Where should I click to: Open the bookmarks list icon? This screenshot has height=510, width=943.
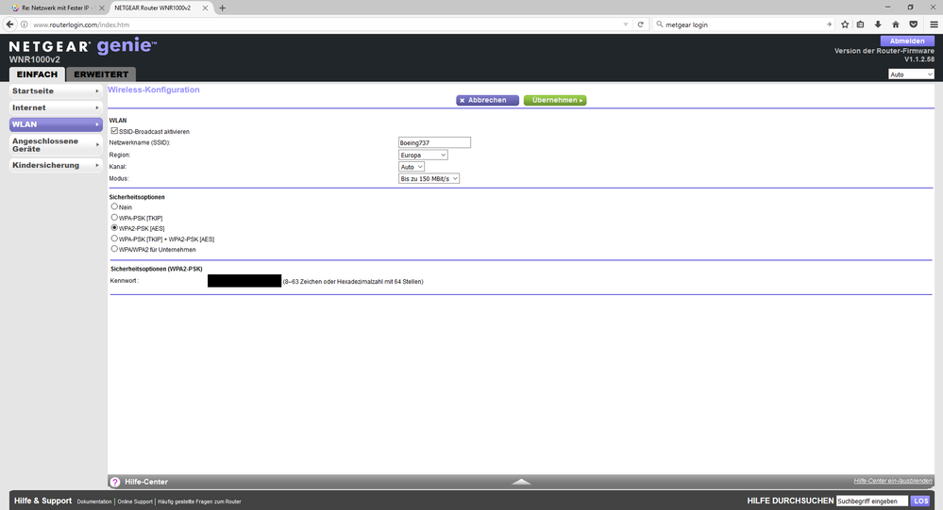(861, 25)
